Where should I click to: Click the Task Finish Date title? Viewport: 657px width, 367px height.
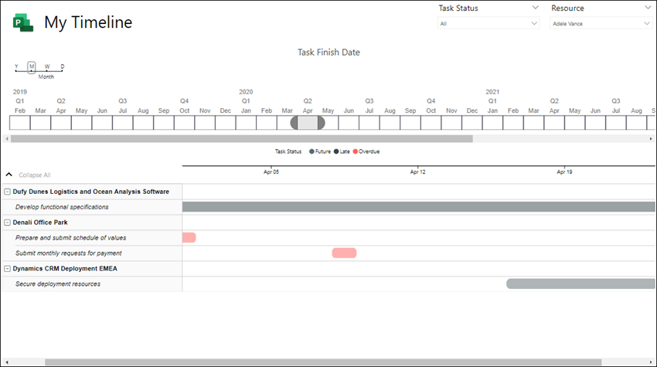pyautogui.click(x=328, y=53)
